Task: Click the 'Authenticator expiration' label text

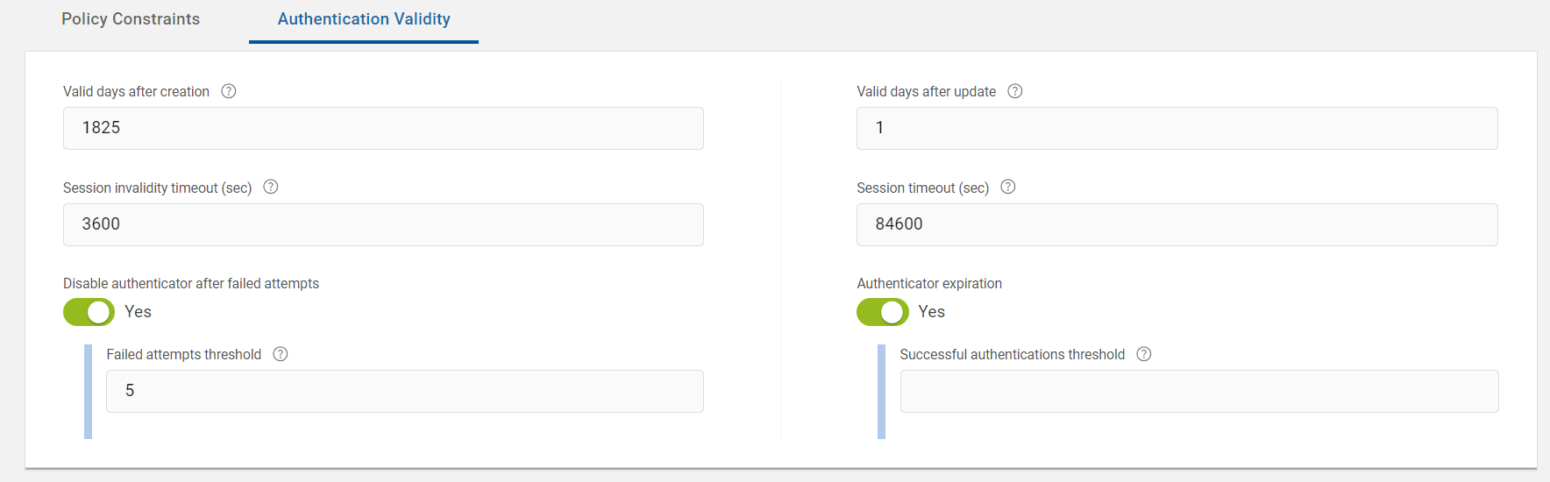Action: coord(929,284)
